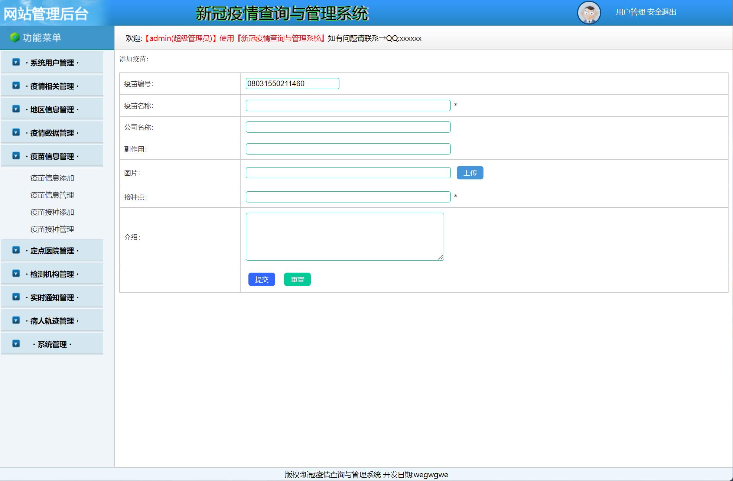Click arrow icon beside 检测机构管理
Screen dimensions: 733x481
click(16, 273)
